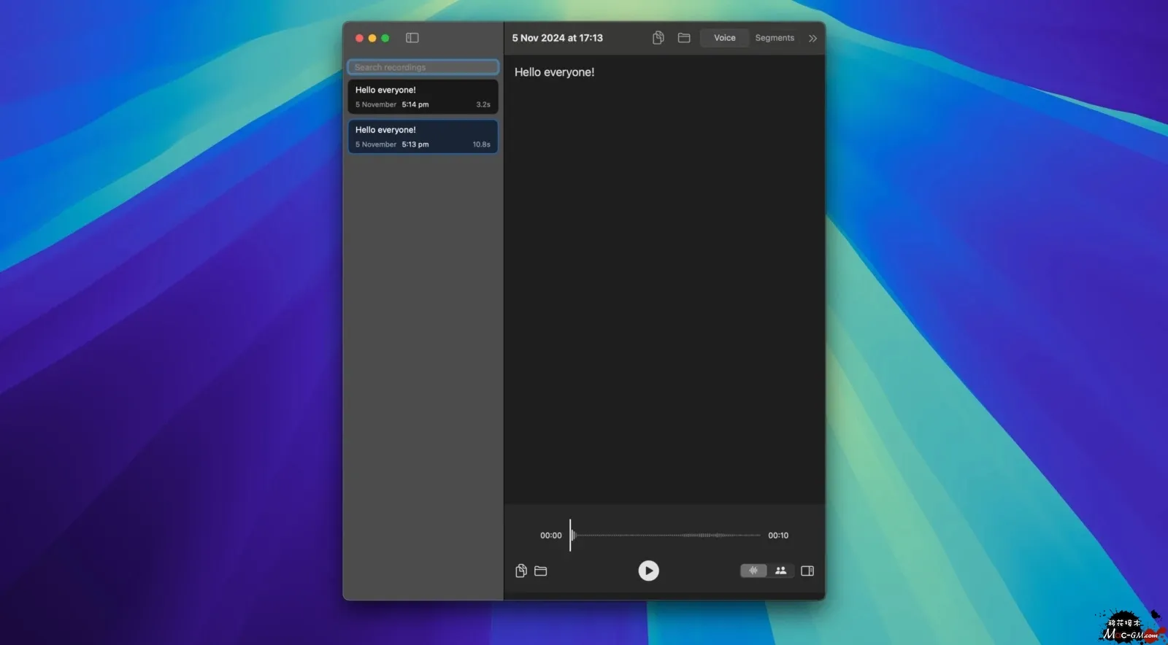The image size is (1168, 645).
Task: Copy text using the bottom copy icon
Action: pyautogui.click(x=521, y=571)
